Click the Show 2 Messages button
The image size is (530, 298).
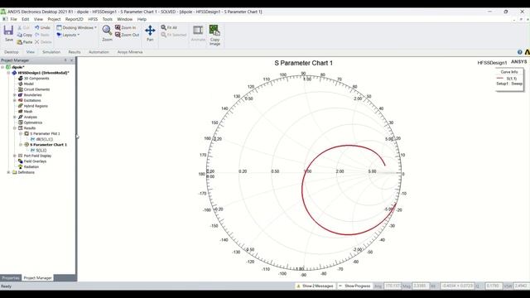(x=315, y=286)
